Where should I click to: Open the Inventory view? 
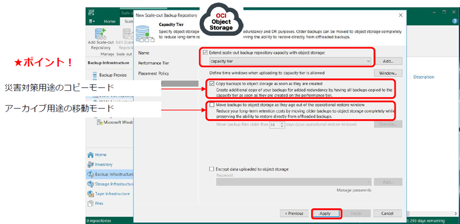coord(100,164)
